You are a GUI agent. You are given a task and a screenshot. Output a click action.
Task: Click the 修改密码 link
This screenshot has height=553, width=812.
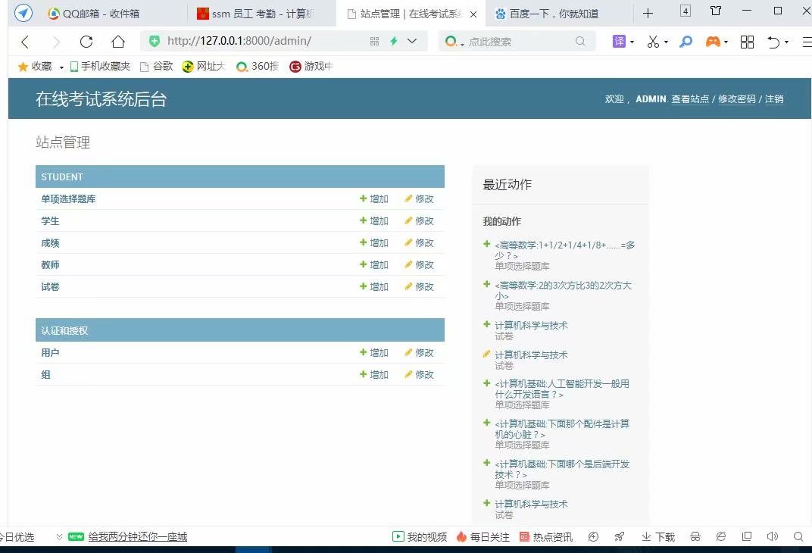click(736, 99)
